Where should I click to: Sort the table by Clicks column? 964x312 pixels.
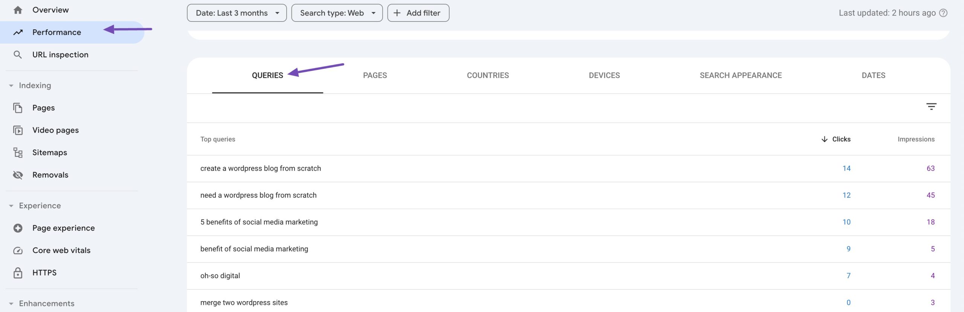click(841, 139)
